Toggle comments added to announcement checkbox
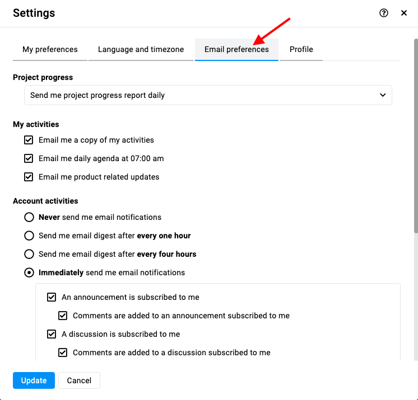The width and height of the screenshot is (418, 400). point(63,316)
